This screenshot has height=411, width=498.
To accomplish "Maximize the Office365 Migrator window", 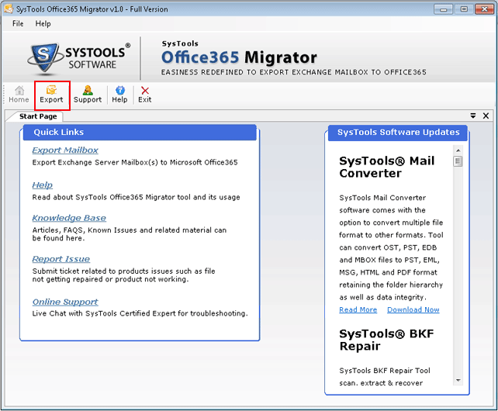I will point(464,9).
